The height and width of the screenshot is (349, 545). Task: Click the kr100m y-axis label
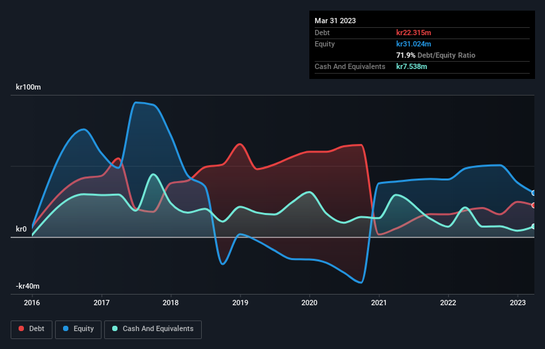(x=28, y=87)
